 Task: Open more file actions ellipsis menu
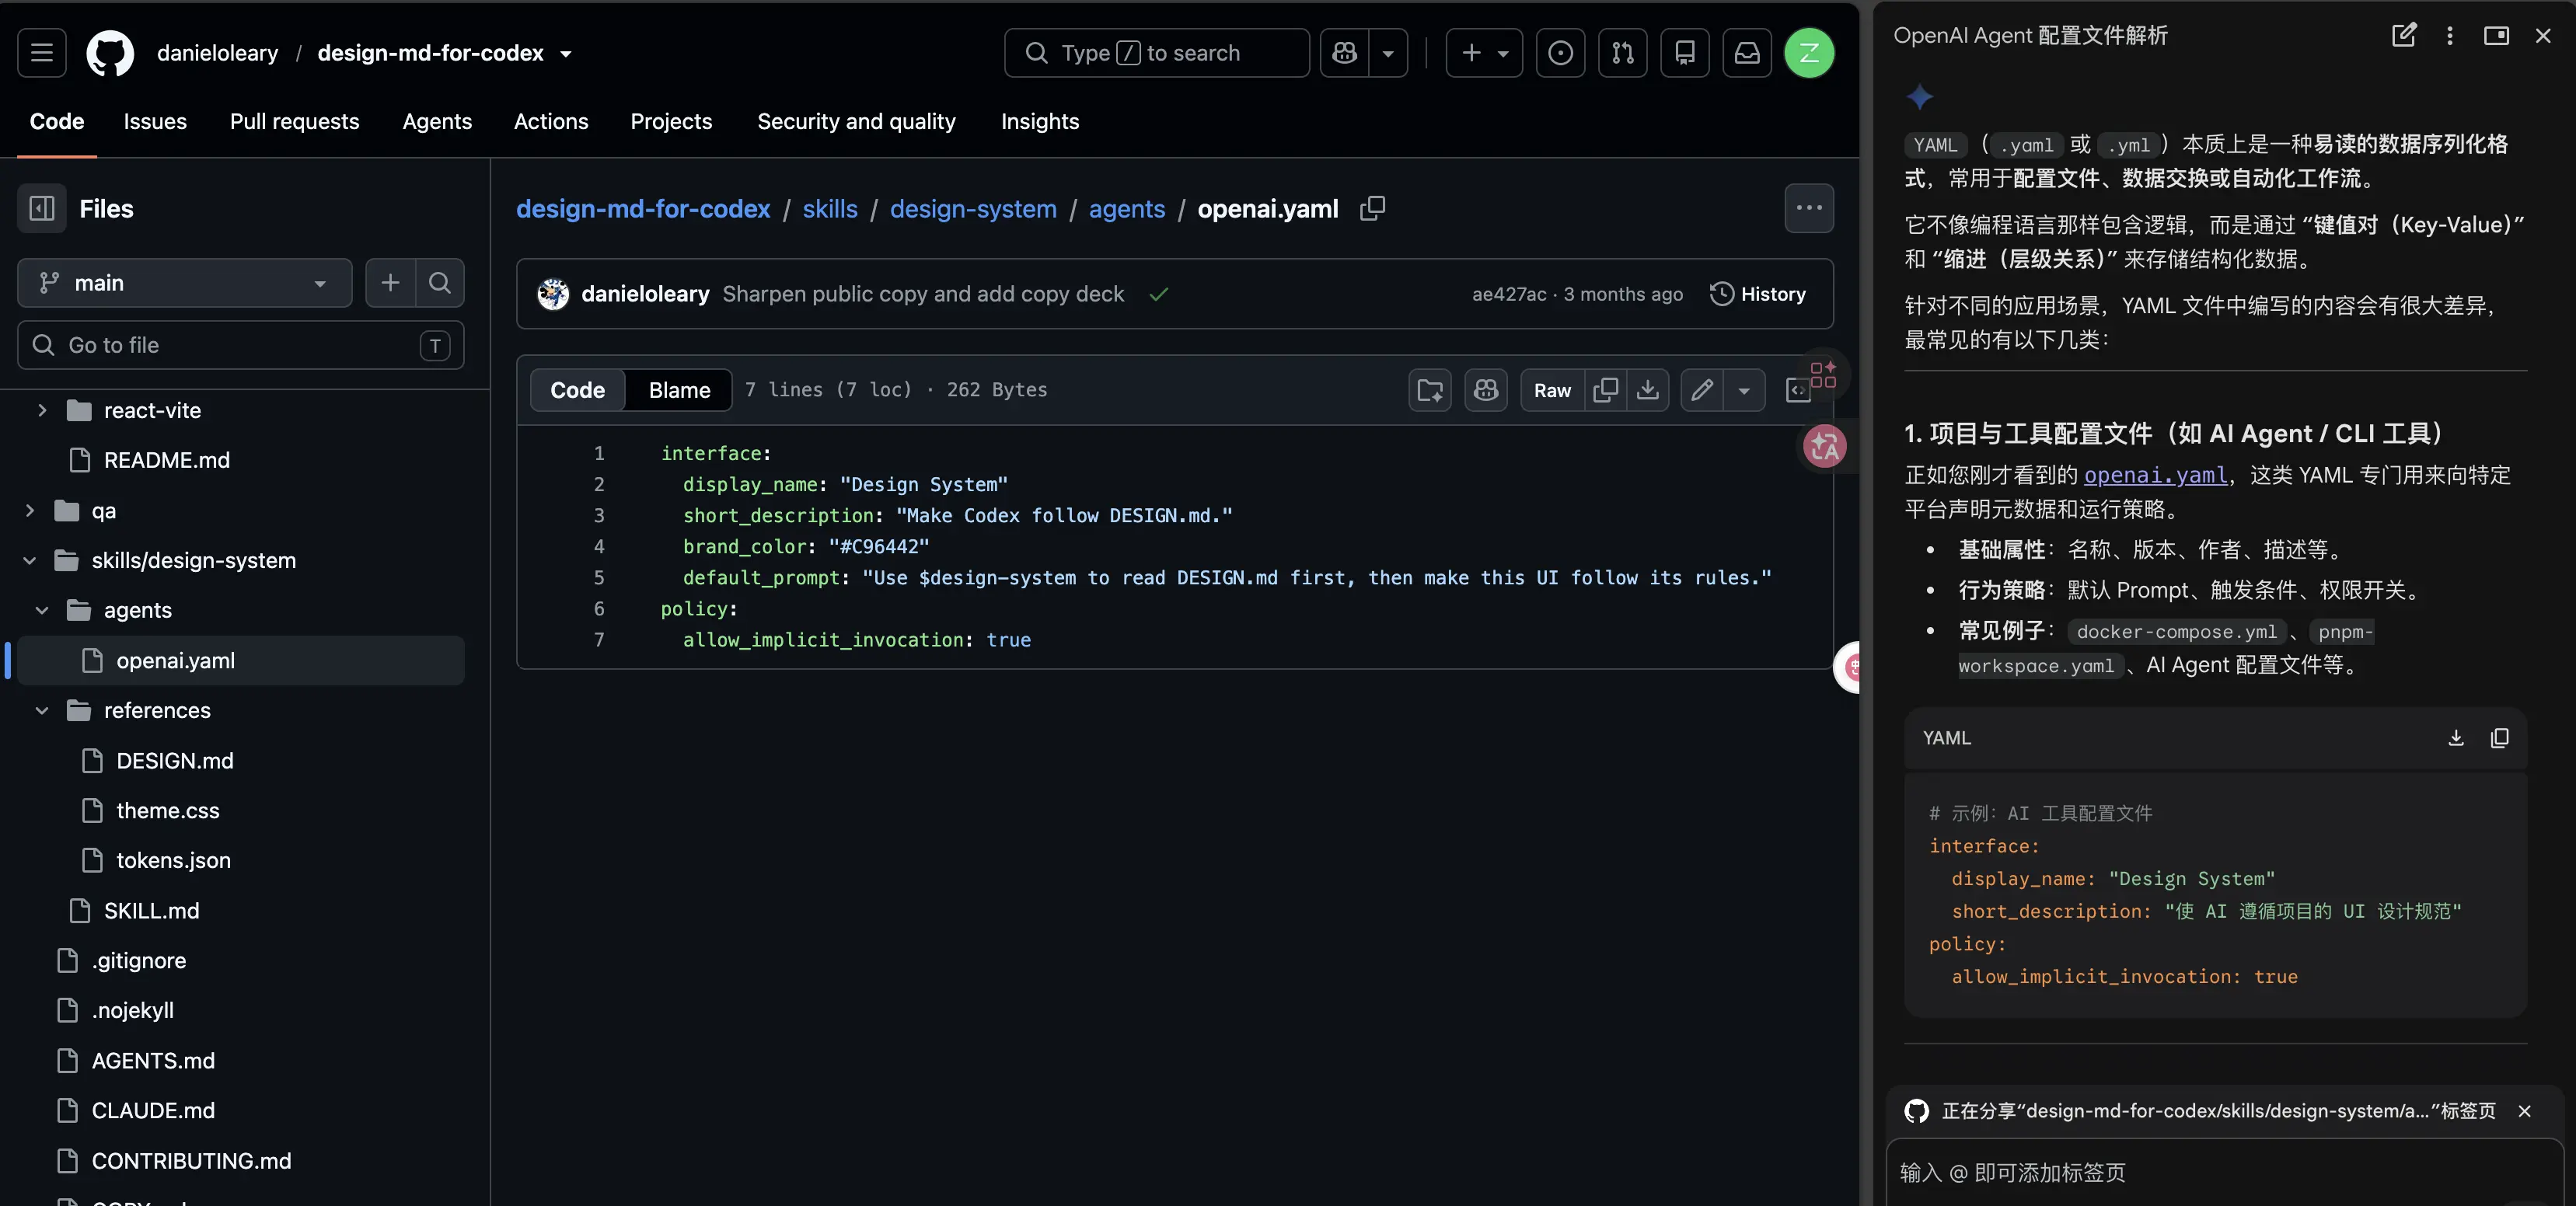pos(1809,208)
